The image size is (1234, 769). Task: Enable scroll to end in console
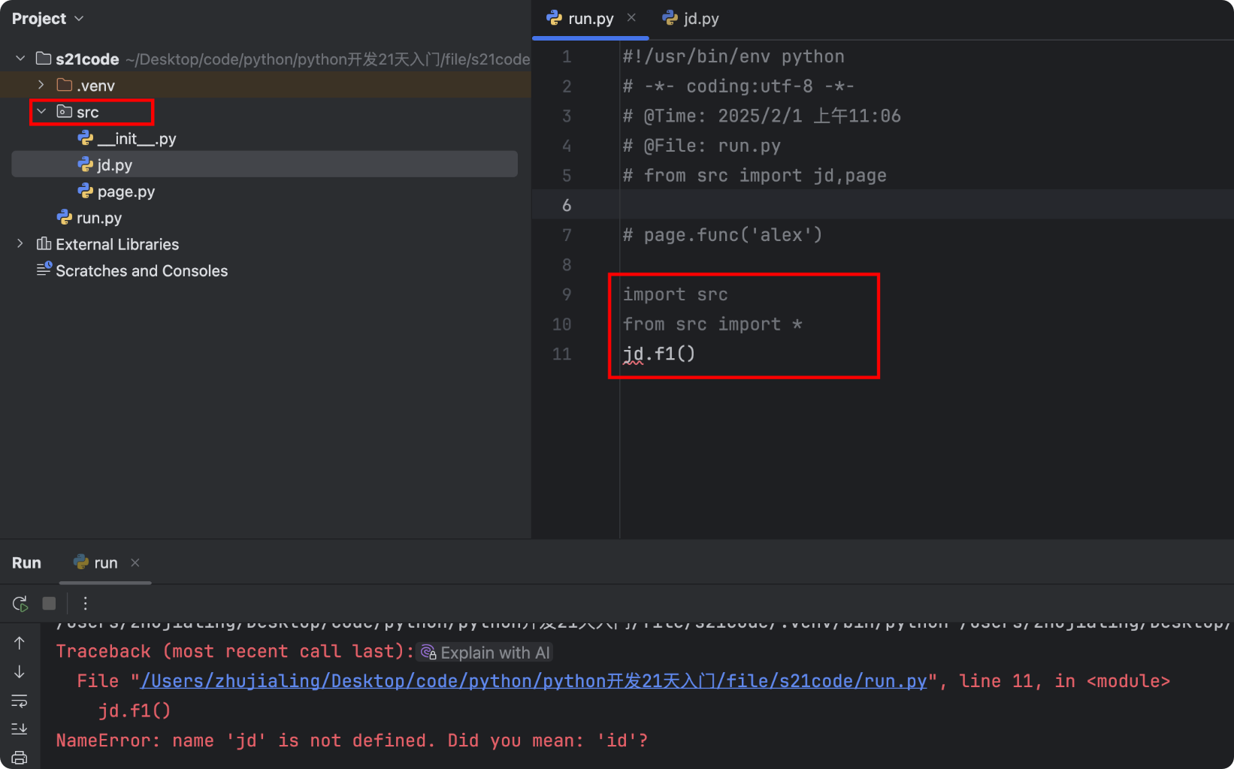20,728
